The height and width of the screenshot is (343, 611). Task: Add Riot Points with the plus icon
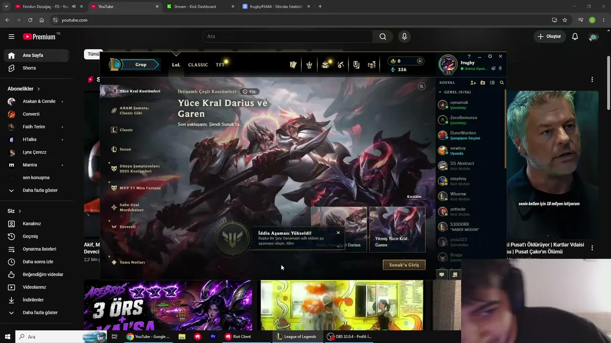coord(420,61)
